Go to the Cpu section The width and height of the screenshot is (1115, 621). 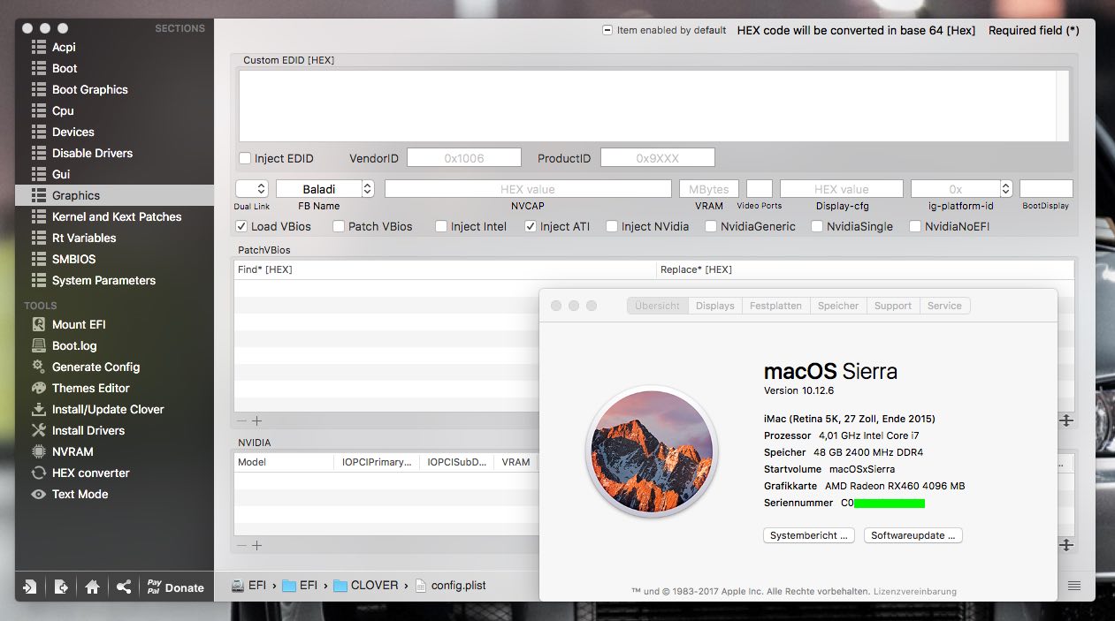click(x=114, y=110)
